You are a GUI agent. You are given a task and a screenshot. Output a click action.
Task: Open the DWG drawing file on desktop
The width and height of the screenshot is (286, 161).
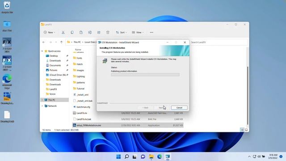(7, 98)
